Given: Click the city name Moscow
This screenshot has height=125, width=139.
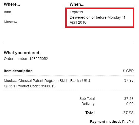Looking at the screenshot, I should point(11,22).
